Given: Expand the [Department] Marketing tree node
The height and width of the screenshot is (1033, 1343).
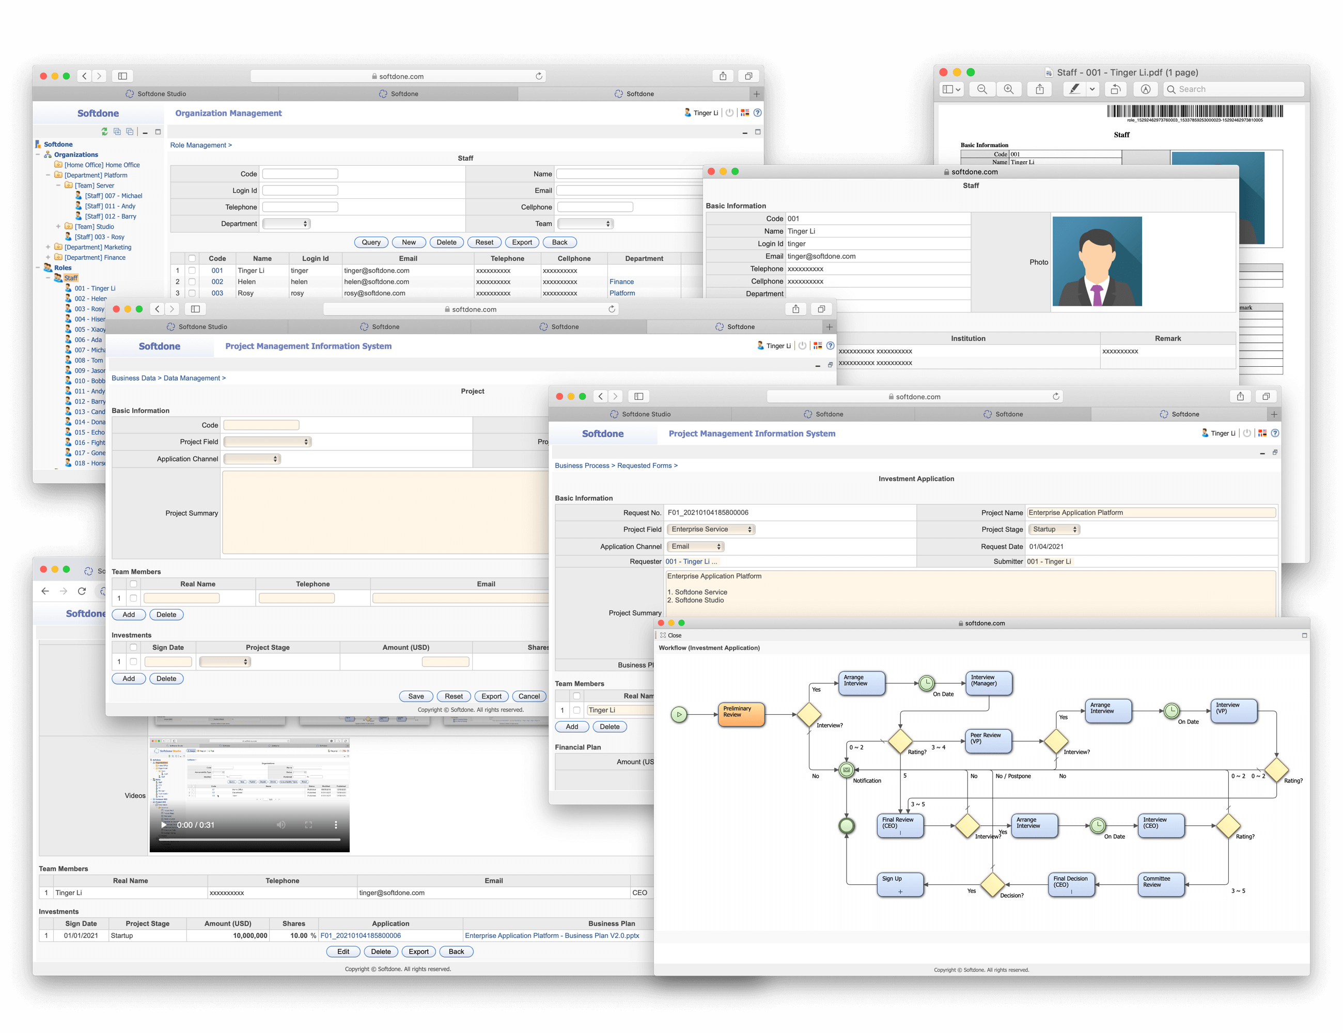Looking at the screenshot, I should coord(48,247).
